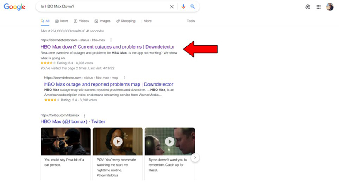Open the Tools search filter
The image size is (342, 184).
[191, 21]
